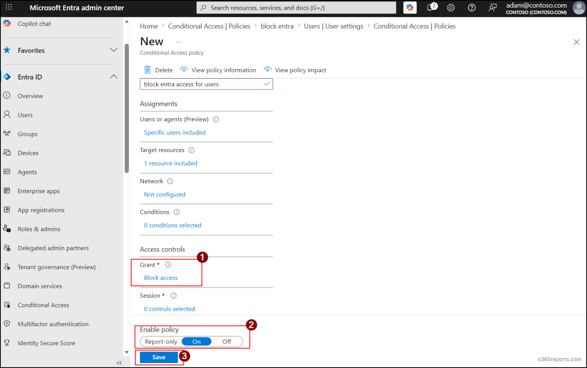Show info tooltip for Target resources

click(x=191, y=150)
